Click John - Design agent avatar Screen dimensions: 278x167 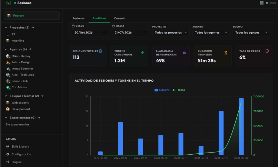click(x=8, y=63)
